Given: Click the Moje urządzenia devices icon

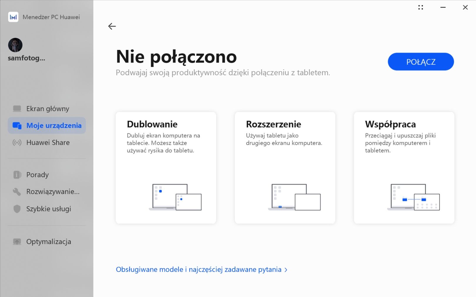Looking at the screenshot, I should (x=17, y=126).
